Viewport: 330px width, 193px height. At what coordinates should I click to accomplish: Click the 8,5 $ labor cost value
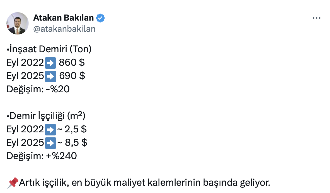click(76, 143)
